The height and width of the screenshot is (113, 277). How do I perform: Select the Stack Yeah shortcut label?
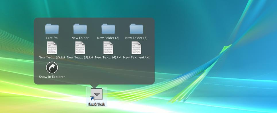coord(97,104)
